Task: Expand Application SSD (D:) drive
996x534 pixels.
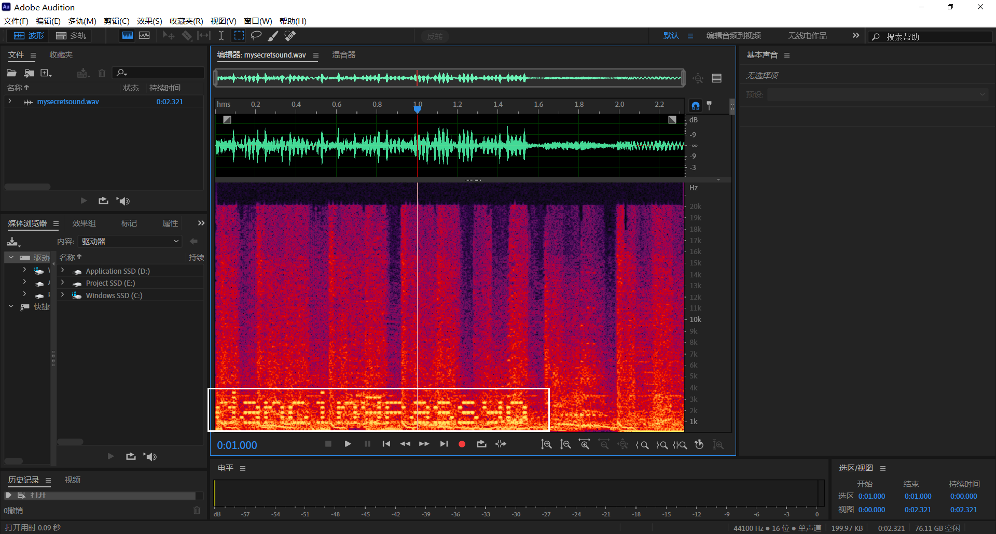Action: pyautogui.click(x=62, y=271)
